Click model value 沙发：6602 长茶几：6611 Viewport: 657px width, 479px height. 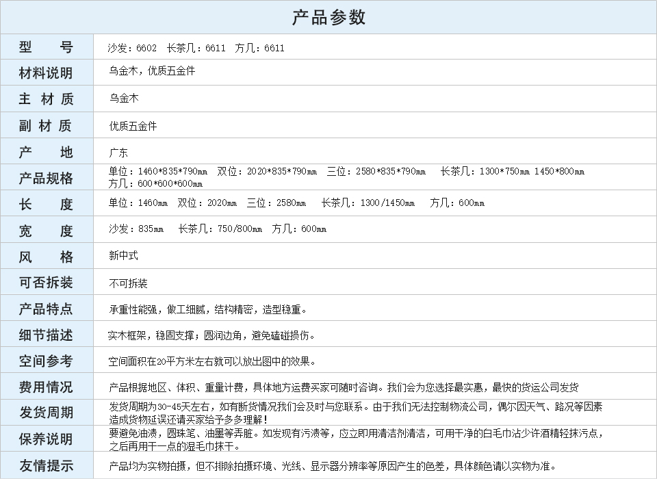pos(167,48)
